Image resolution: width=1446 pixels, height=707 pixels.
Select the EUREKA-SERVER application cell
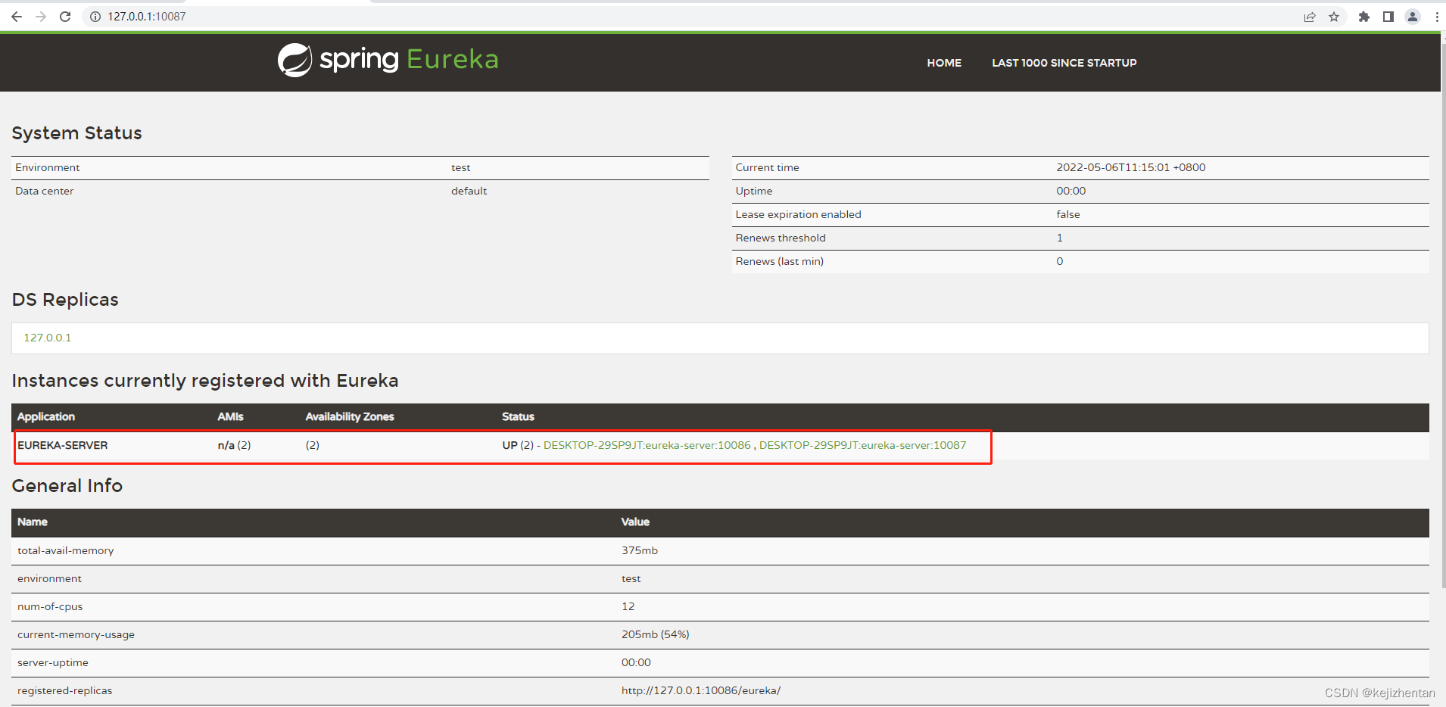[x=63, y=445]
